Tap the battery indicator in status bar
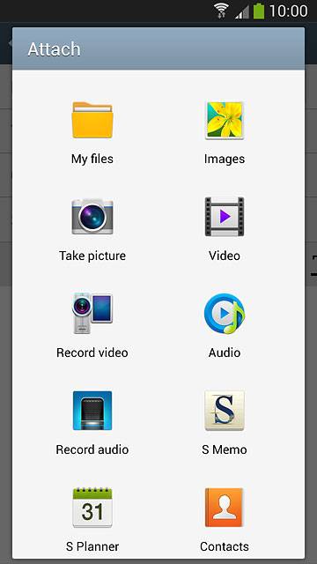This screenshot has height=564, width=317. coord(259,11)
